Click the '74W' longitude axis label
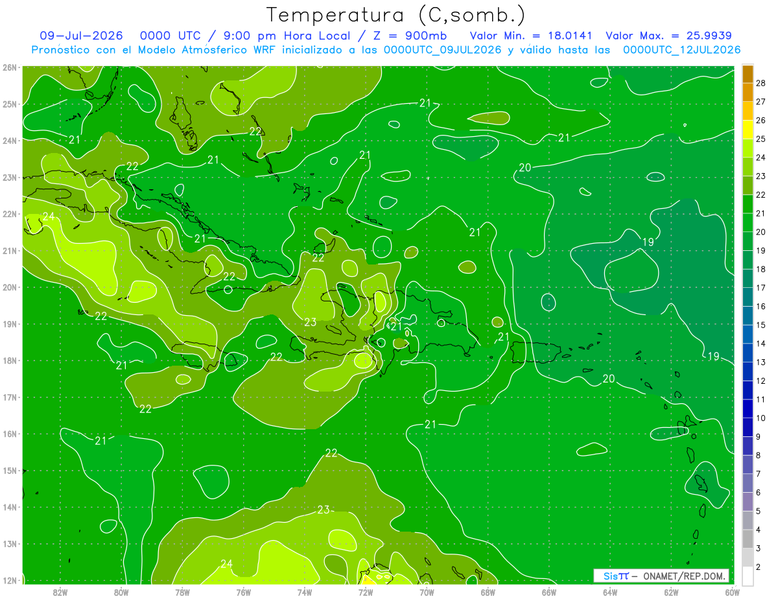Image resolution: width=778 pixels, height=601 pixels. 304,592
